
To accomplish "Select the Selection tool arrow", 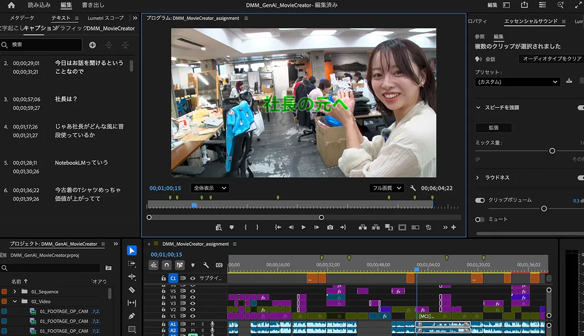I will point(132,250).
